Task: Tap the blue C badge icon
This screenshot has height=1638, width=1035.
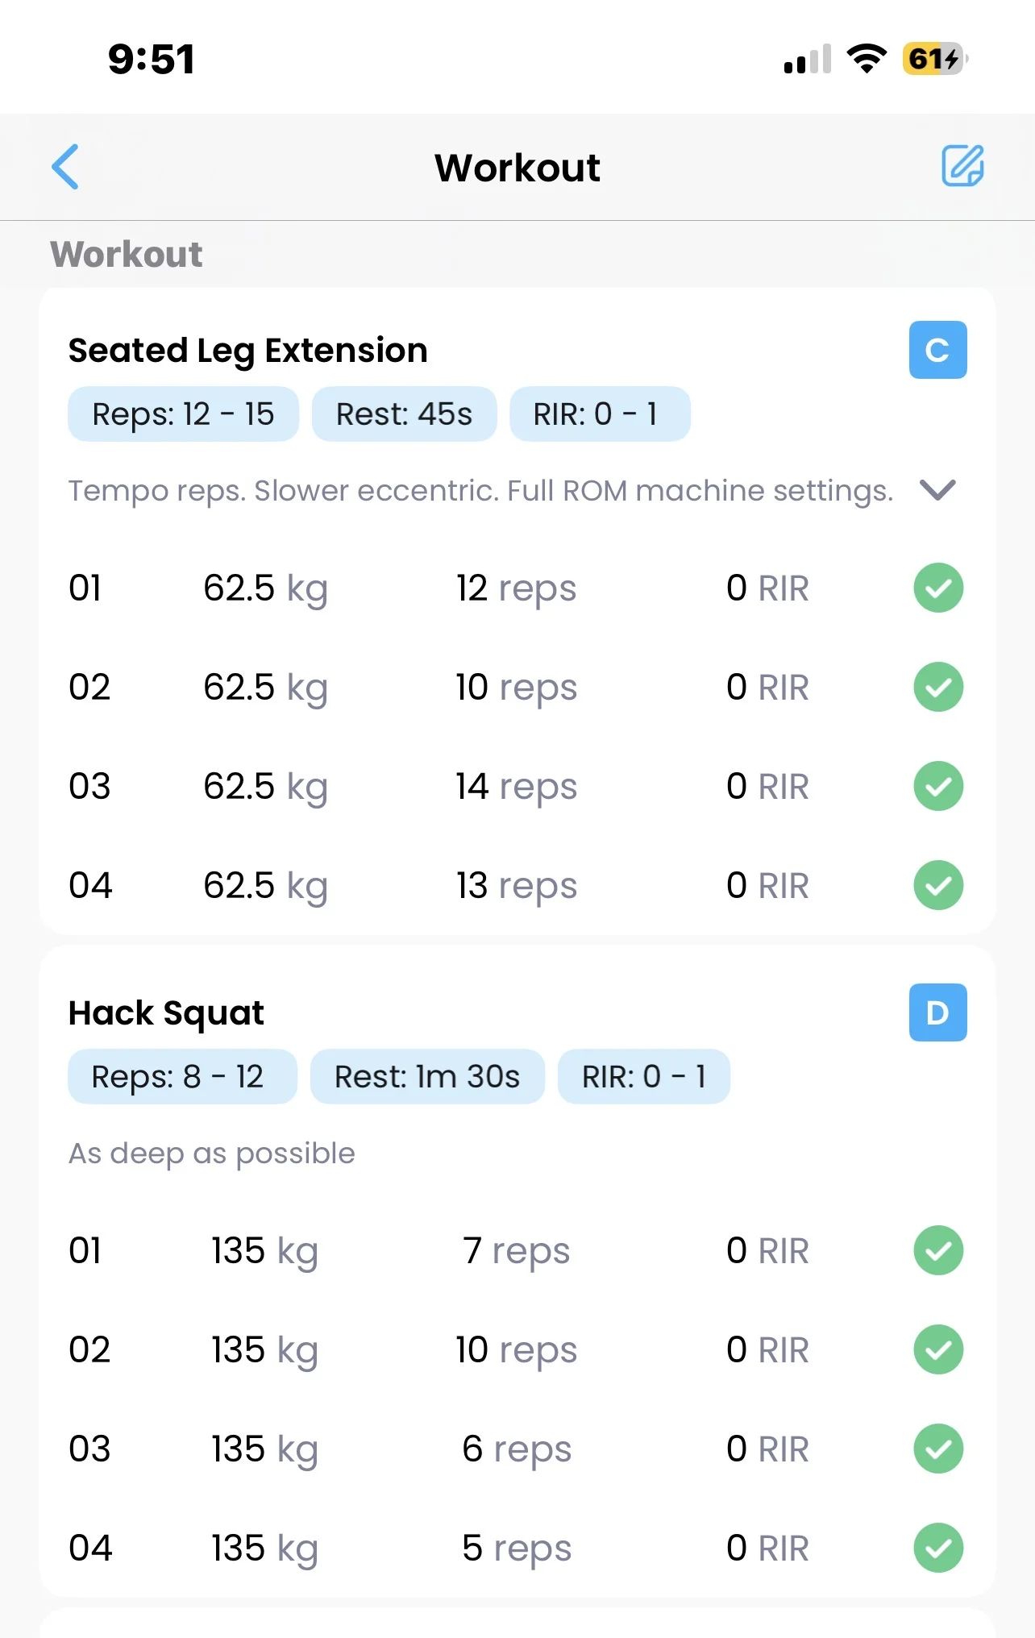Action: (937, 350)
